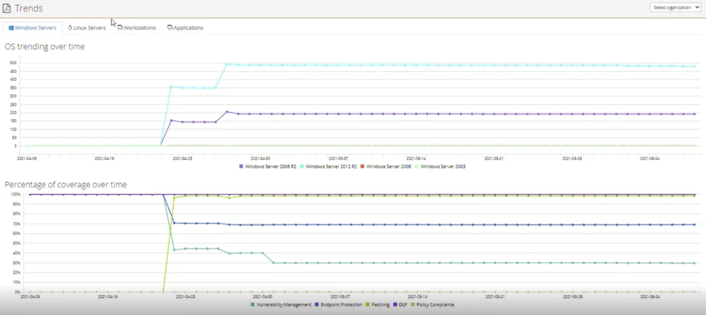Click the 'Policy Compliance' legend label

pyautogui.click(x=435, y=304)
